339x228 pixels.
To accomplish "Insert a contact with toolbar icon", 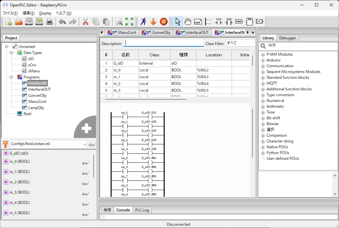I will (x=229, y=22).
